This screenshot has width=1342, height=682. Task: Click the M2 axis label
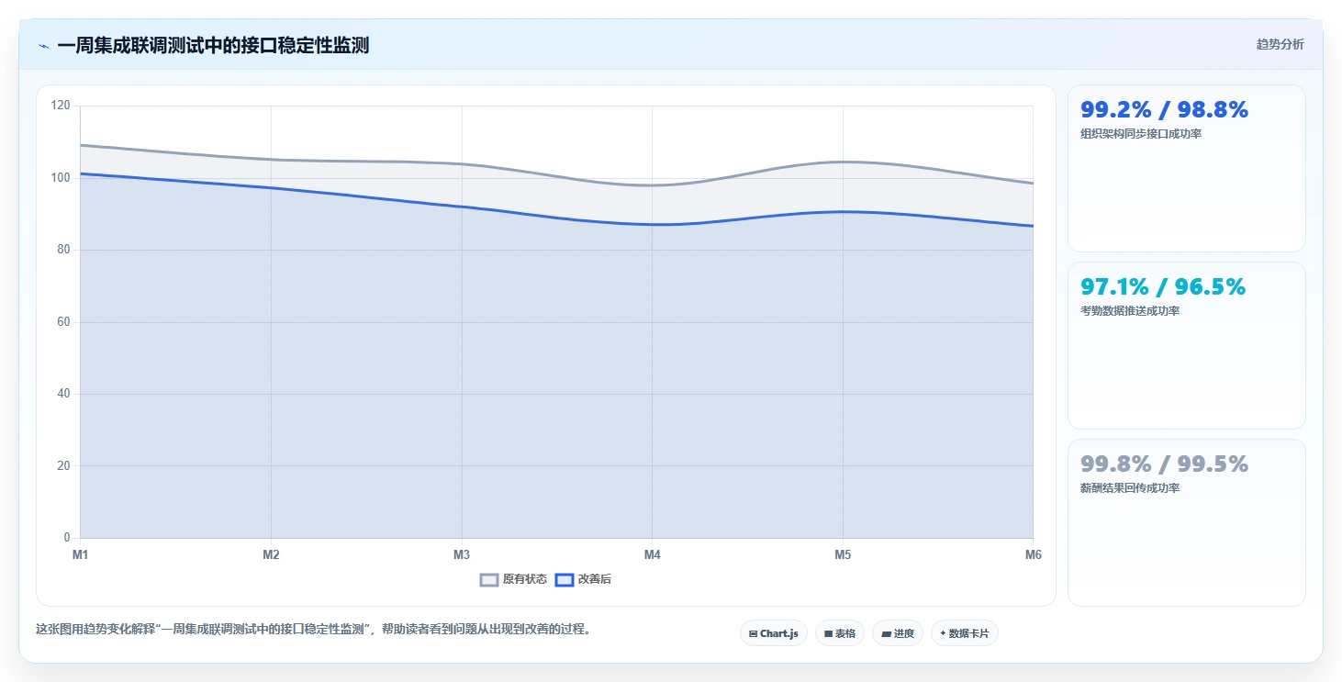271,555
